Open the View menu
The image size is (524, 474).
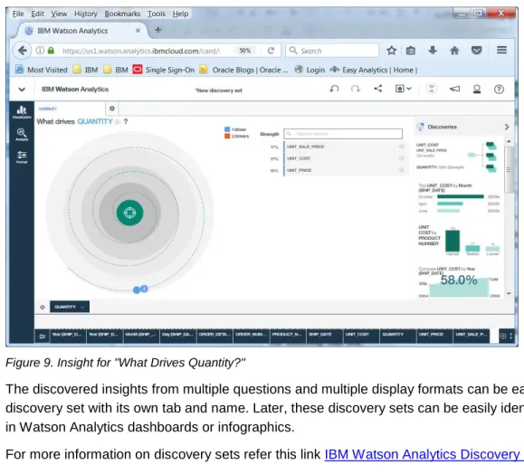[x=59, y=14]
